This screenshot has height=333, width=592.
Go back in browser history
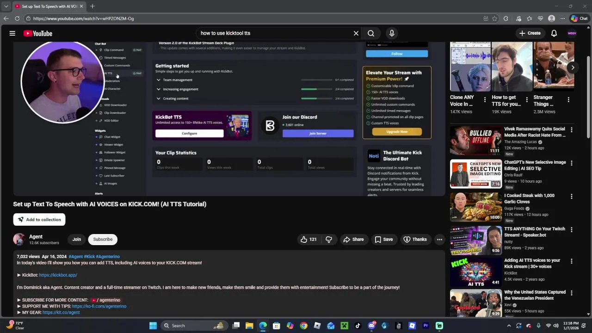(6, 18)
